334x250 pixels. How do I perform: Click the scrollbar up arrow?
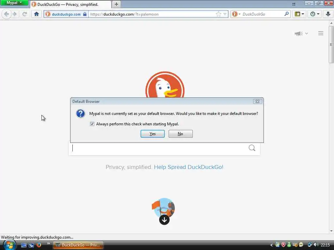331,23
